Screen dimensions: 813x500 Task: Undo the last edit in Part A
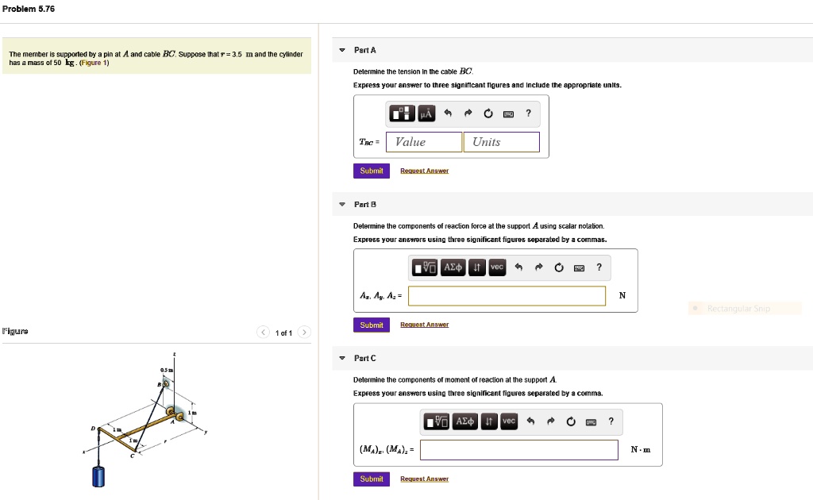pos(448,113)
